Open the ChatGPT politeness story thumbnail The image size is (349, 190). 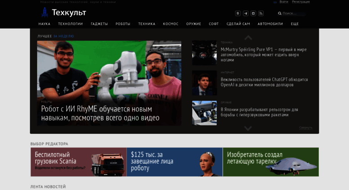(x=204, y=83)
